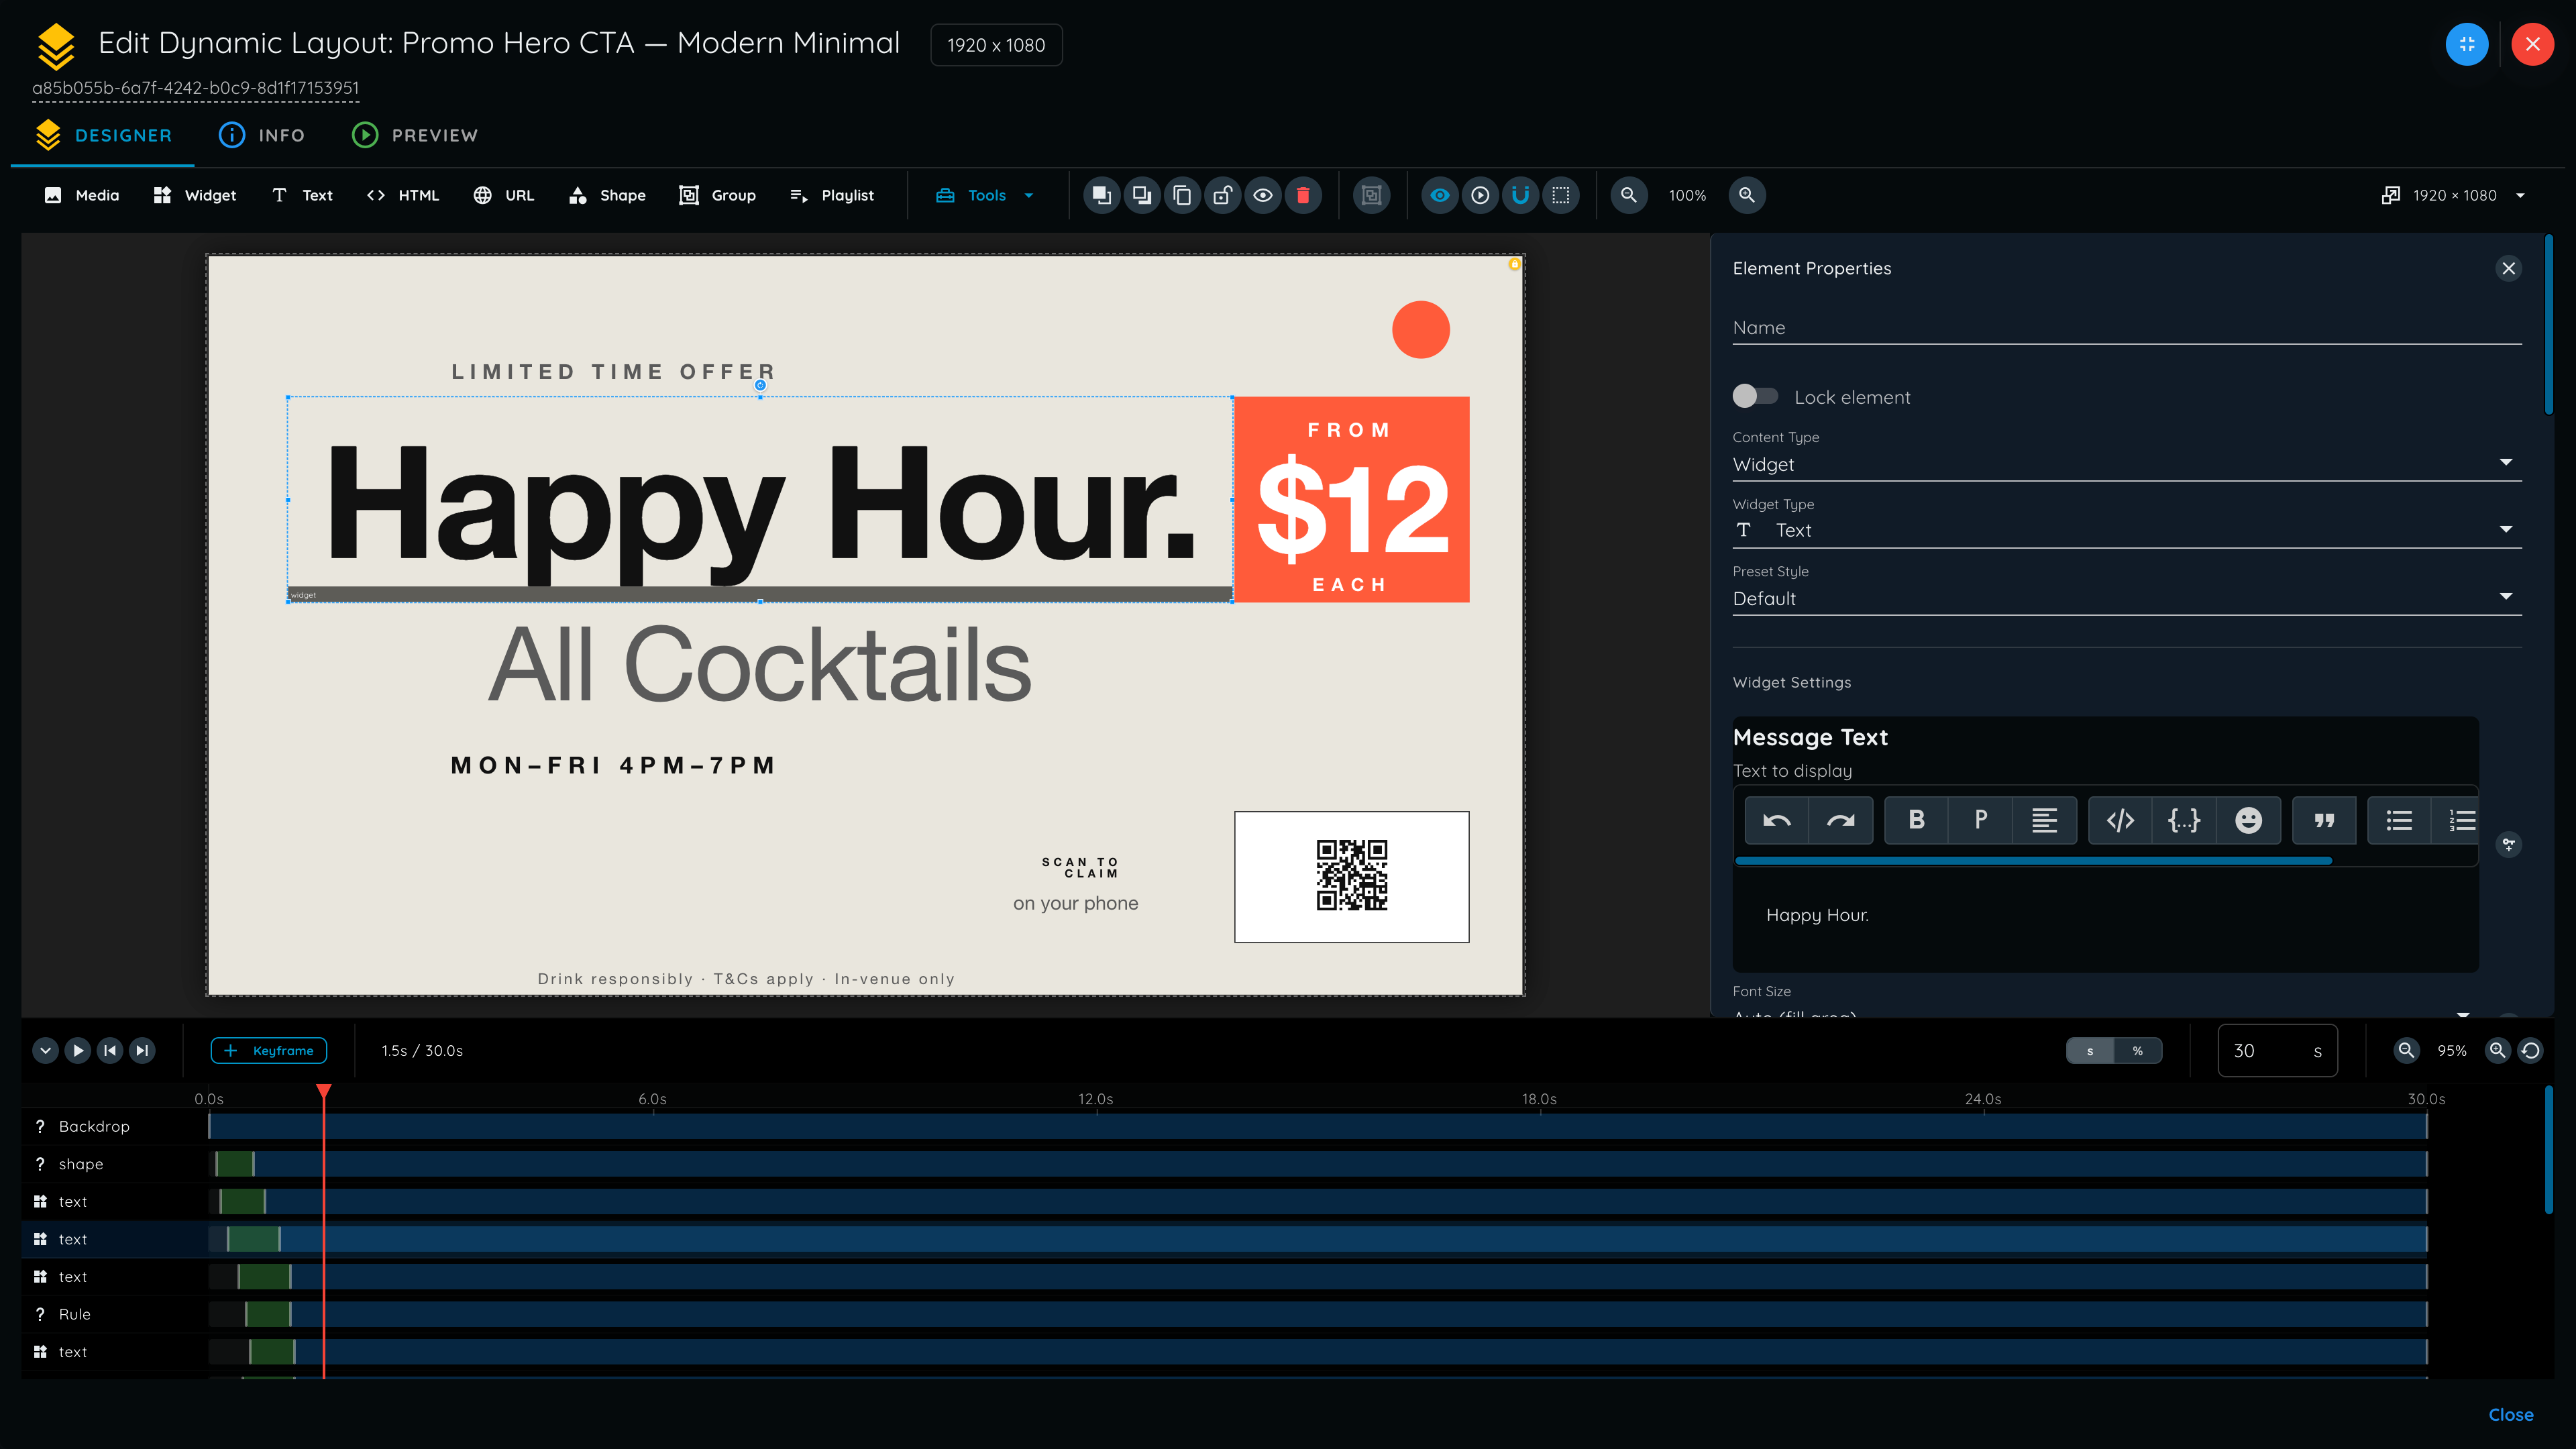This screenshot has height=1449, width=2576.
Task: Zoom in the canvas beside 100%
Action: coord(1747,195)
